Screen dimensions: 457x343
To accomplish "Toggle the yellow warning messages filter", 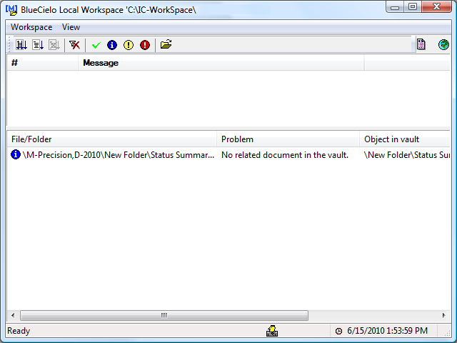I will (129, 45).
